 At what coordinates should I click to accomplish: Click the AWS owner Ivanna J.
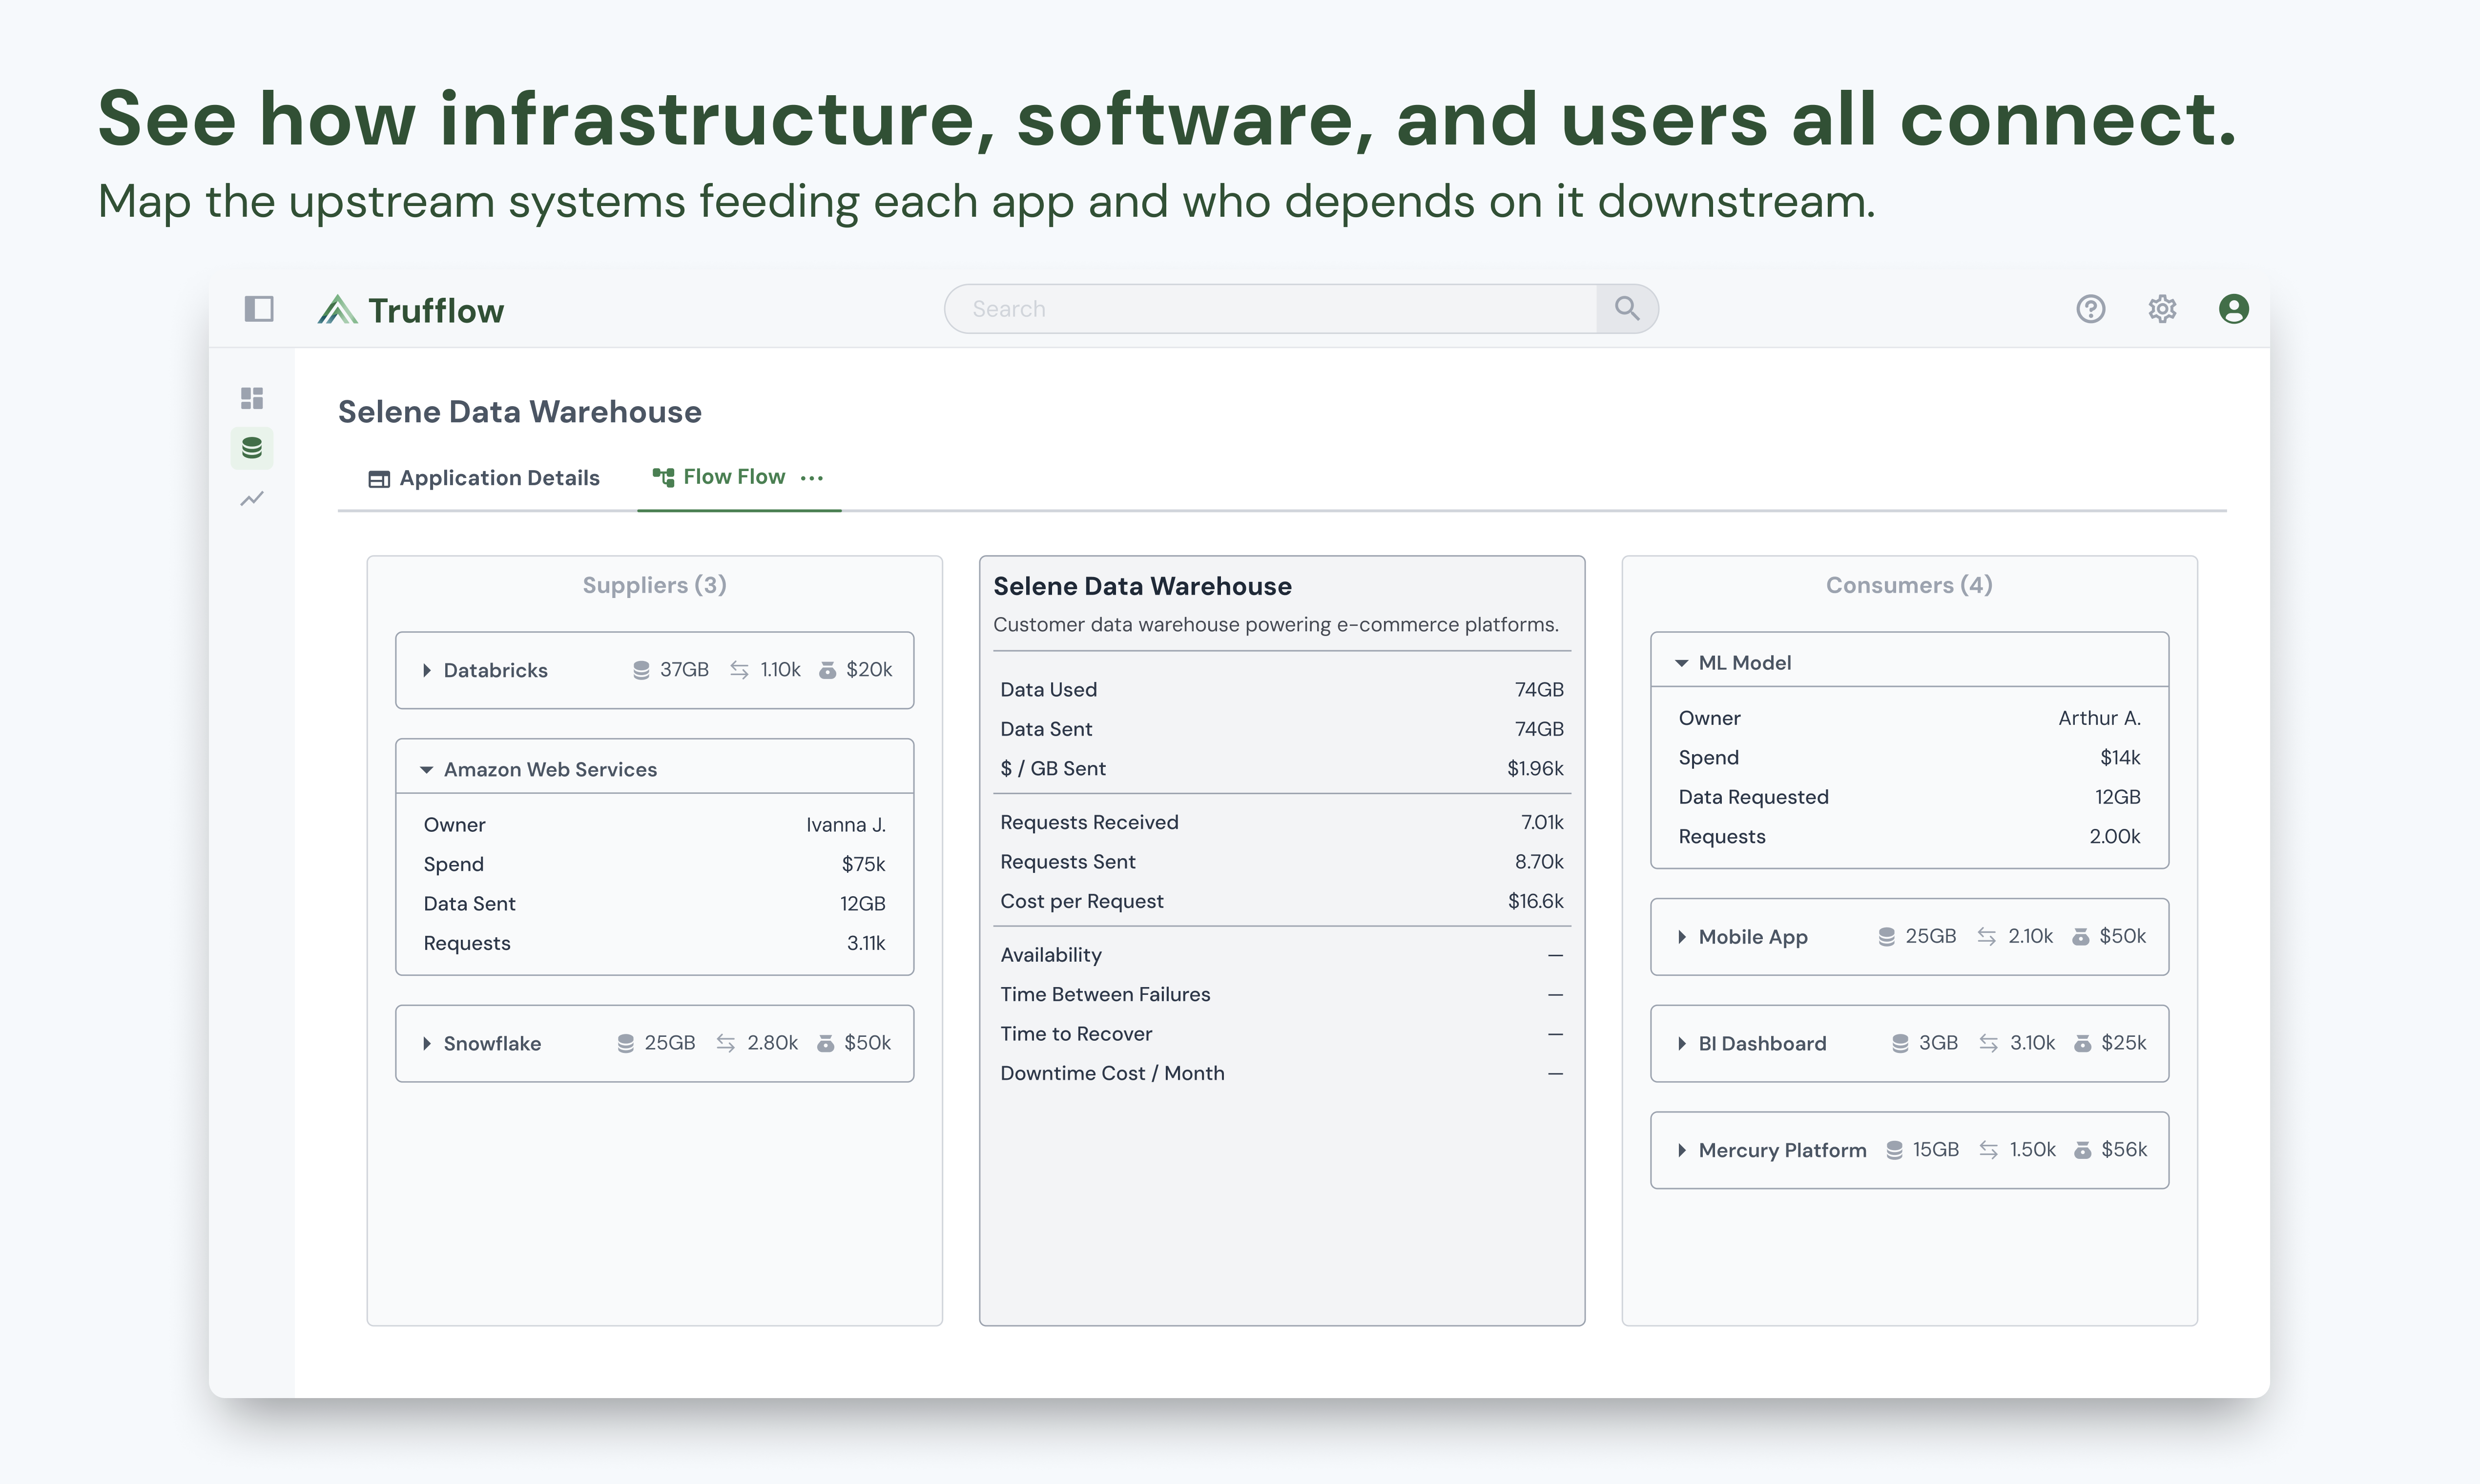(846, 825)
